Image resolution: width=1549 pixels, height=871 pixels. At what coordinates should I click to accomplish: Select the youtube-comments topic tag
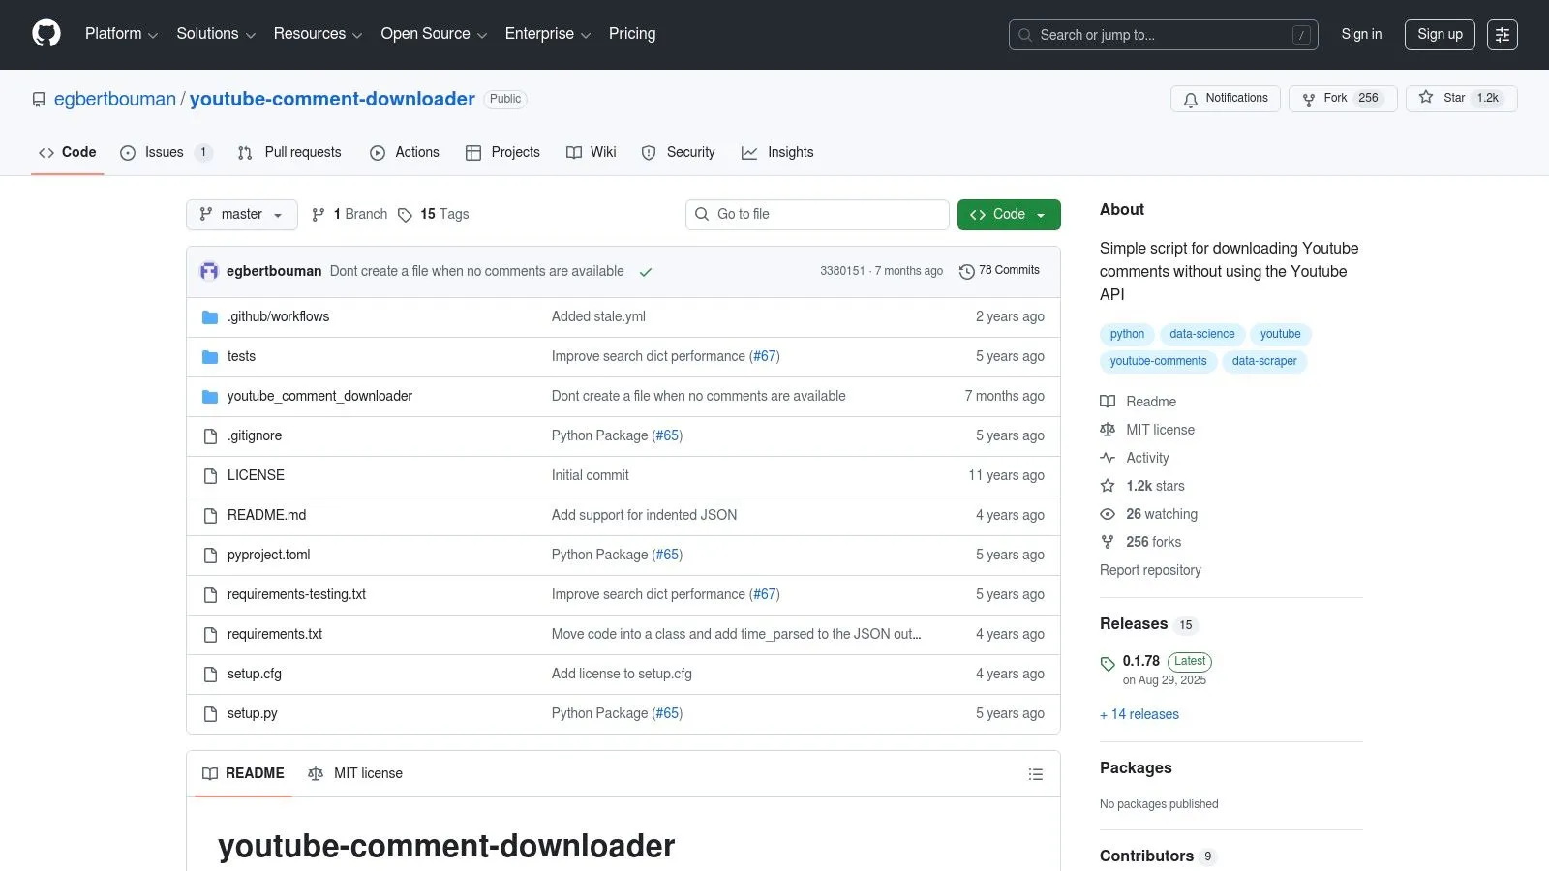[1158, 361]
